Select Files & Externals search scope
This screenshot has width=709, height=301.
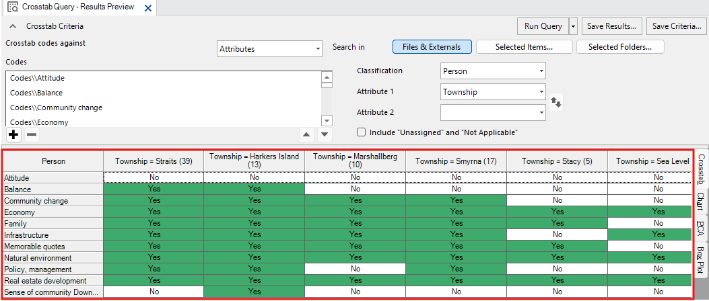432,47
